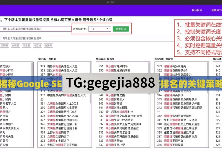Screen dimensions: 222x167
Task: Open 我的SEO in the purple header
Action: 216,10
